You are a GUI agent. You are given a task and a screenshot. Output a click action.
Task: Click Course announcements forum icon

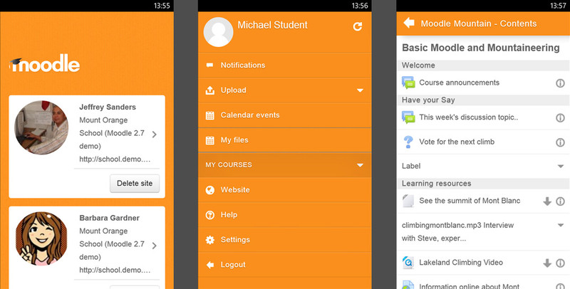(x=408, y=83)
